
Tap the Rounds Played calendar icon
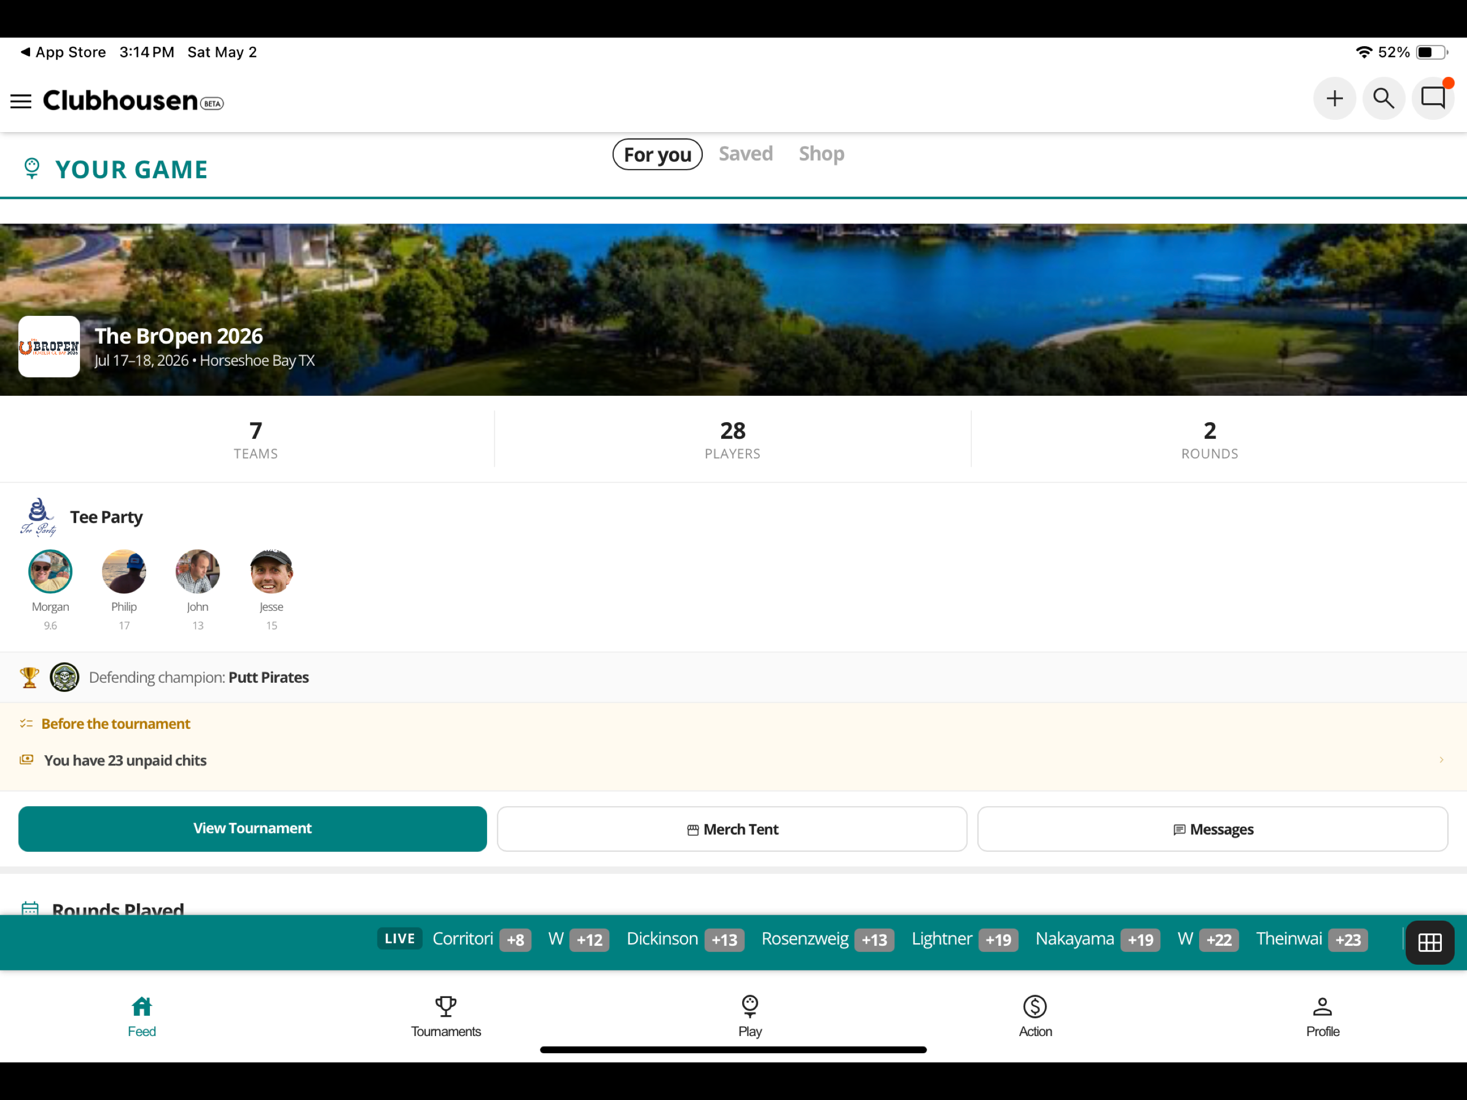point(30,908)
